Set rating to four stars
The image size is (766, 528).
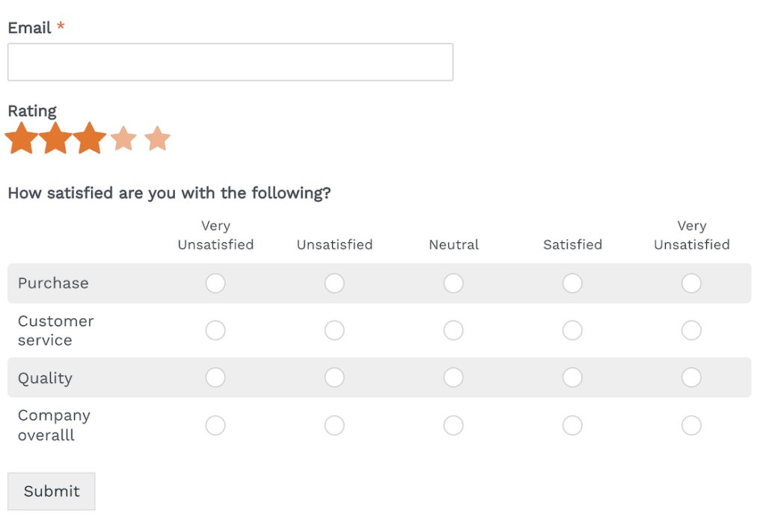click(123, 138)
